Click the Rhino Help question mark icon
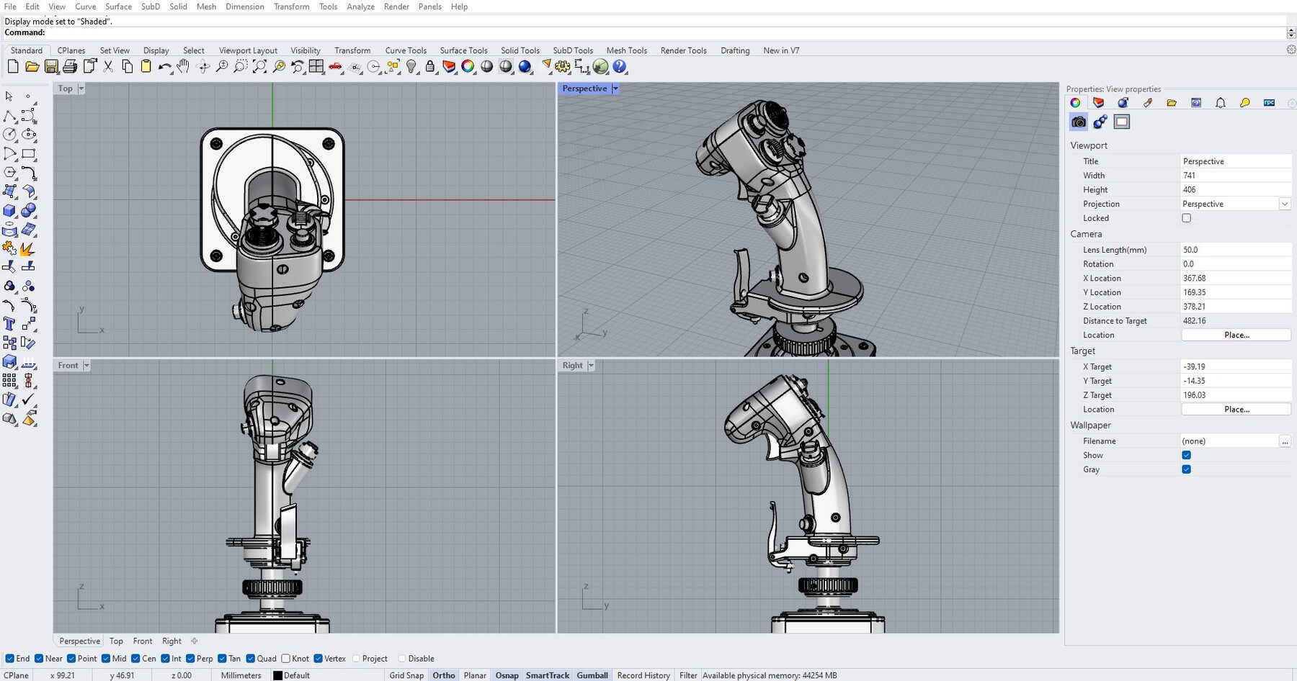The image size is (1297, 681). [x=620, y=66]
